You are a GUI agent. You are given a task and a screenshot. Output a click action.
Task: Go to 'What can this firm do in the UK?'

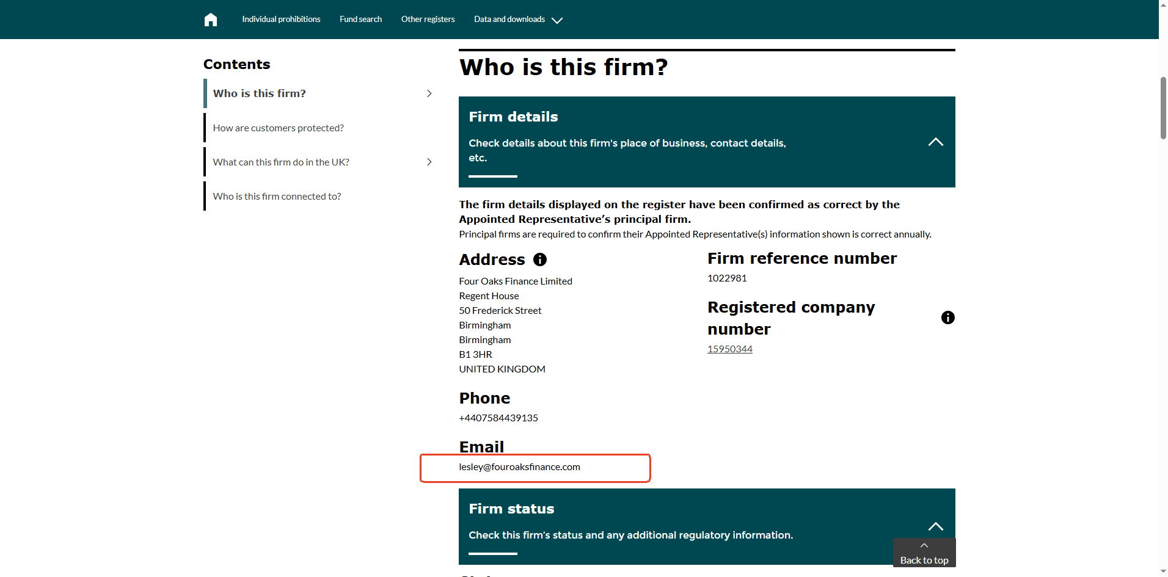click(281, 162)
